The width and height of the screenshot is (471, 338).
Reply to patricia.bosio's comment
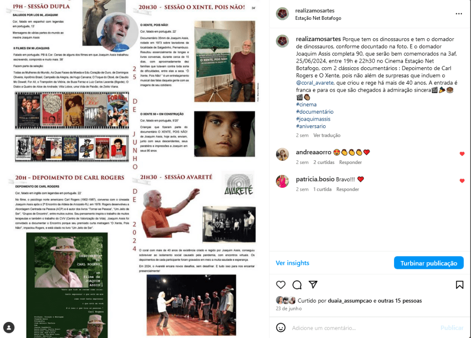[x=348, y=189]
